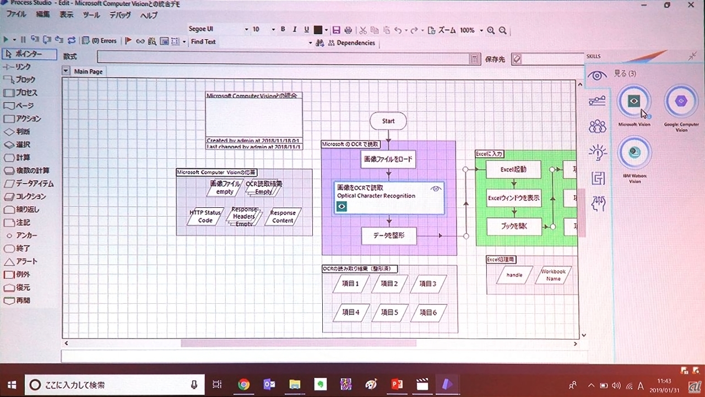The image size is (705, 397).
Task: Add the IBM Watson Vision skill
Action: (634, 152)
